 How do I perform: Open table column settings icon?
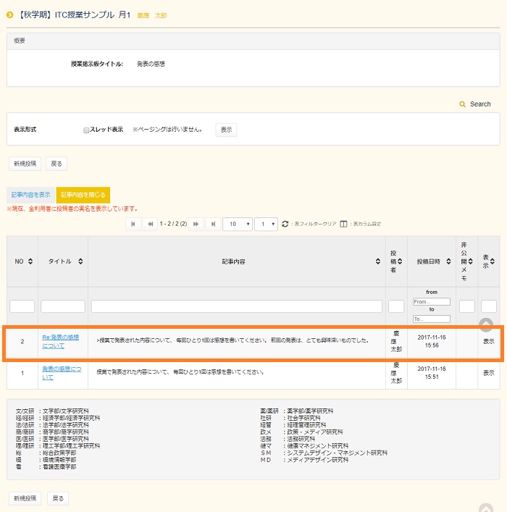click(344, 224)
